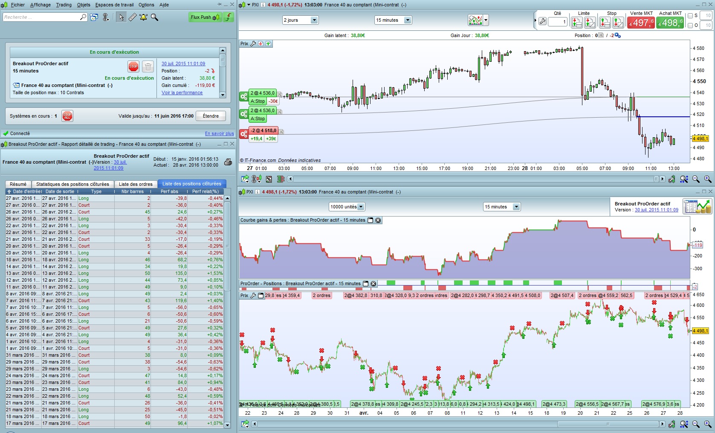The image size is (715, 433).
Task: Toggle the O checkbox in order panel
Action: coord(691,26)
